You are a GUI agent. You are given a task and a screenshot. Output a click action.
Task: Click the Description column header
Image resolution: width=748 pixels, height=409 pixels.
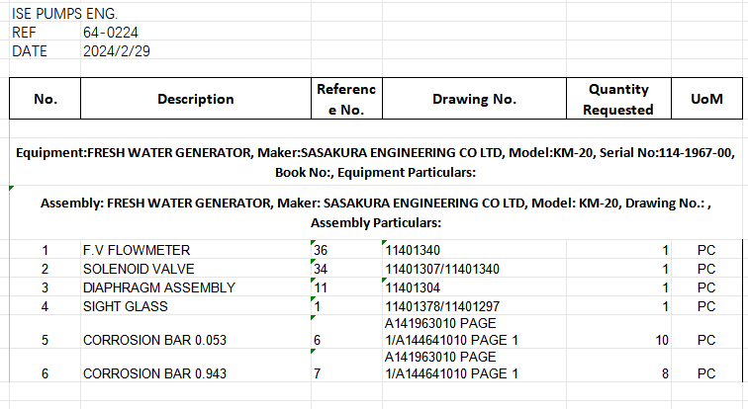click(x=196, y=99)
